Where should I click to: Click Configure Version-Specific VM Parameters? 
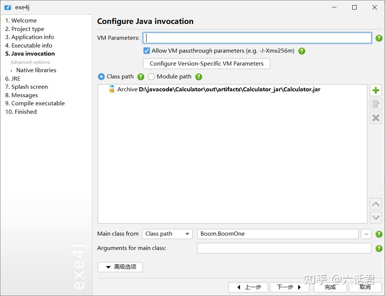206,63
